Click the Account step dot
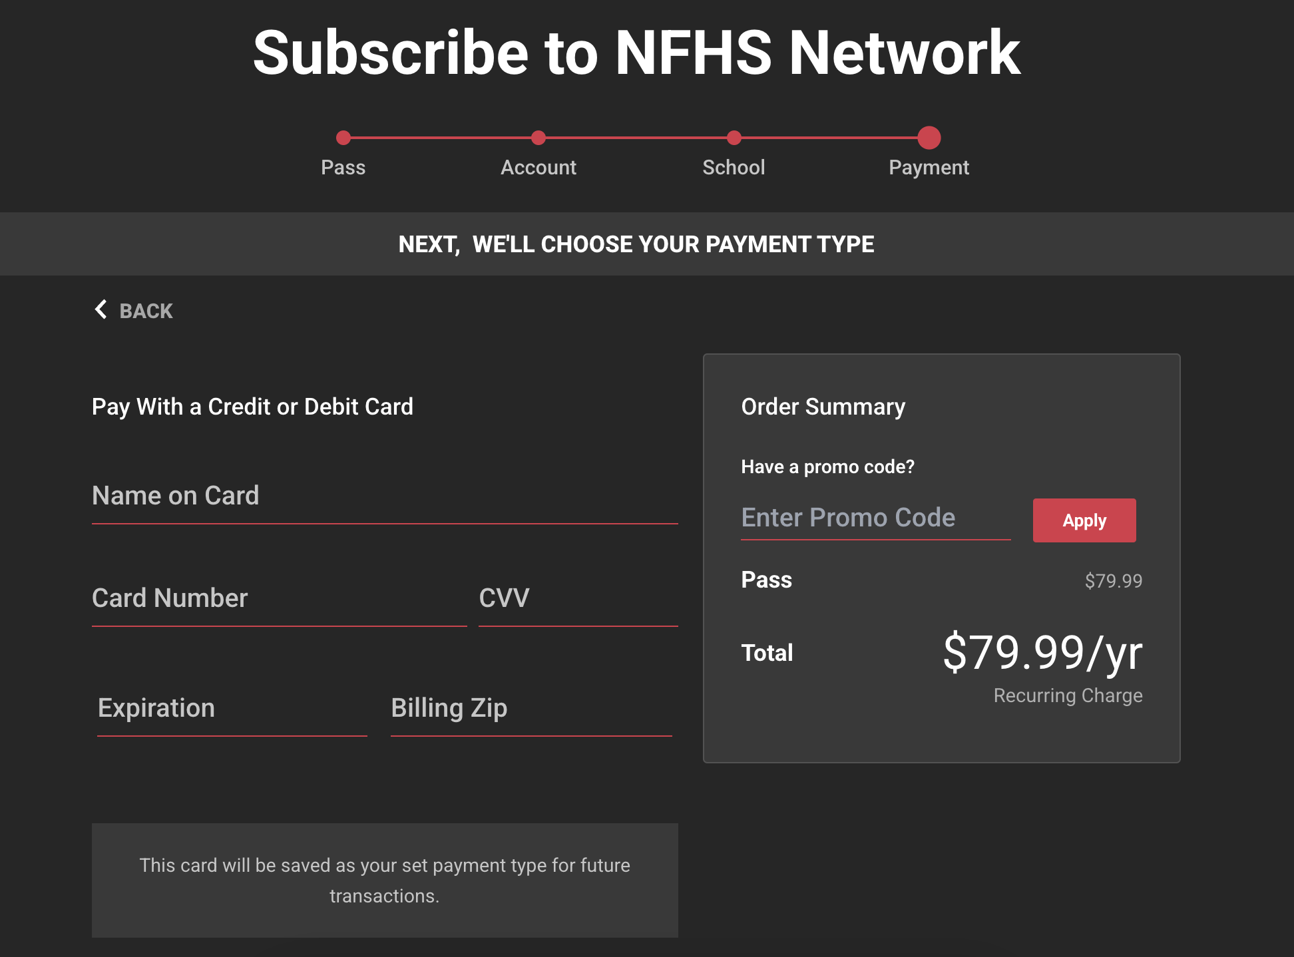The height and width of the screenshot is (957, 1294). tap(539, 138)
